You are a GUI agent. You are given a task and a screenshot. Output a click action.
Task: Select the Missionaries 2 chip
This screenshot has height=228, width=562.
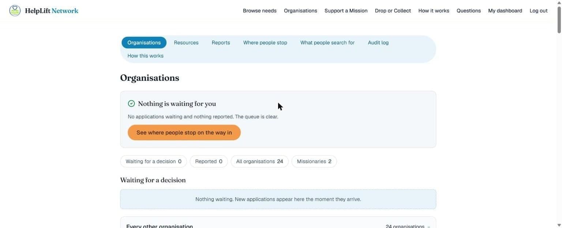(314, 161)
